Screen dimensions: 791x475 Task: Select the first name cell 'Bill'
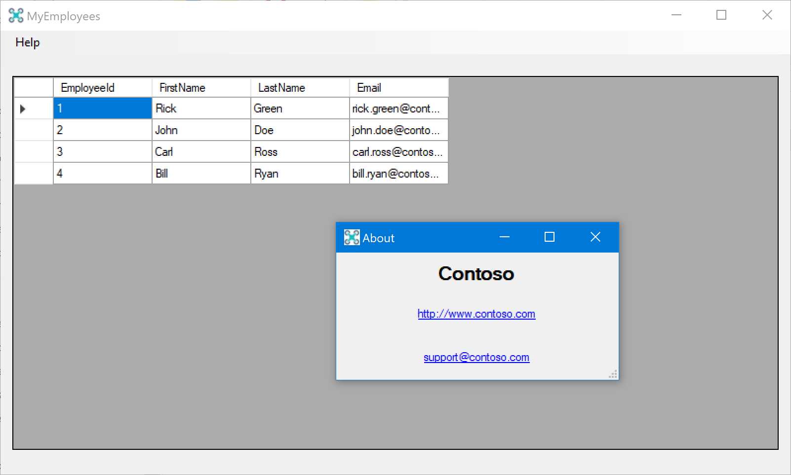pyautogui.click(x=201, y=174)
